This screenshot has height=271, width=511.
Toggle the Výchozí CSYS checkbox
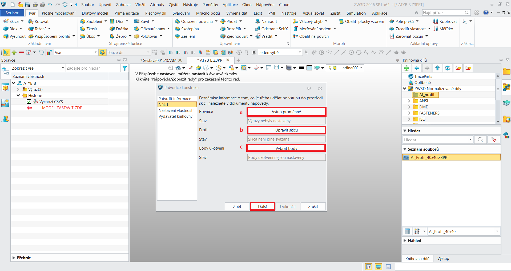tap(29, 101)
